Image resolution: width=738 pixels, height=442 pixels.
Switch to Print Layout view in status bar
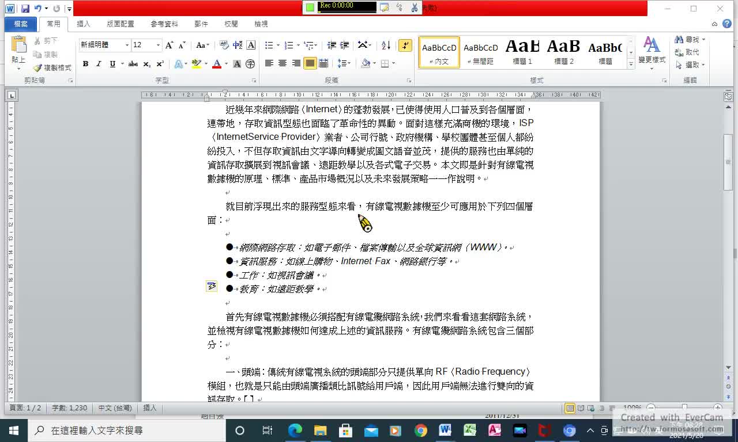click(570, 408)
